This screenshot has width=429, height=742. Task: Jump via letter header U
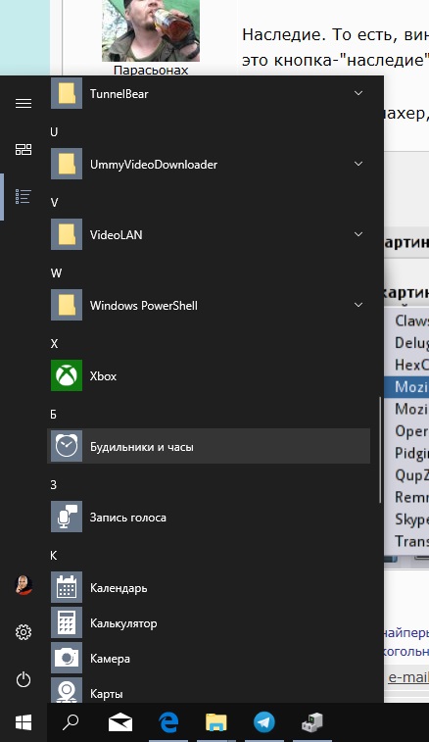click(54, 132)
